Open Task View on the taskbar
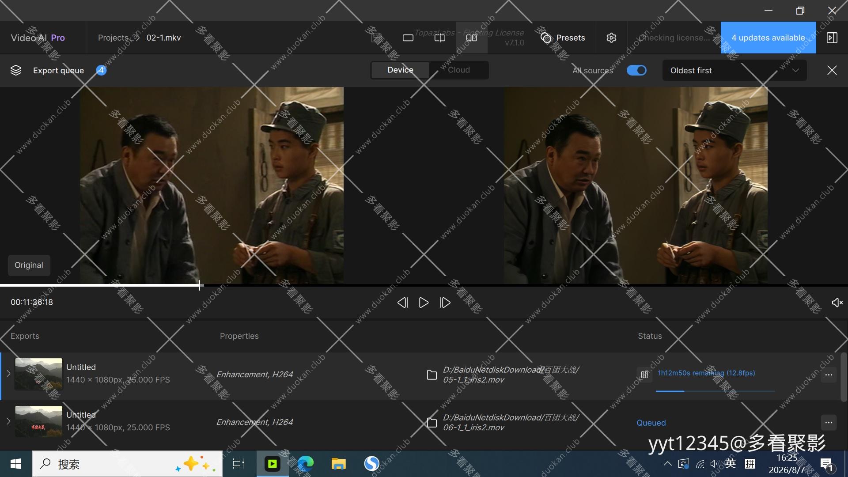This screenshot has height=477, width=848. (238, 464)
